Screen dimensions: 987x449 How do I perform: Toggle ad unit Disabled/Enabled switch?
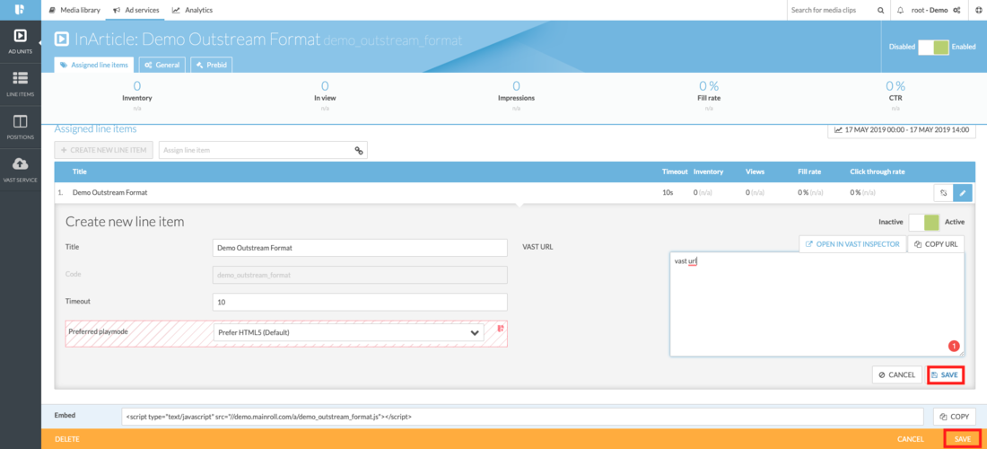click(933, 48)
